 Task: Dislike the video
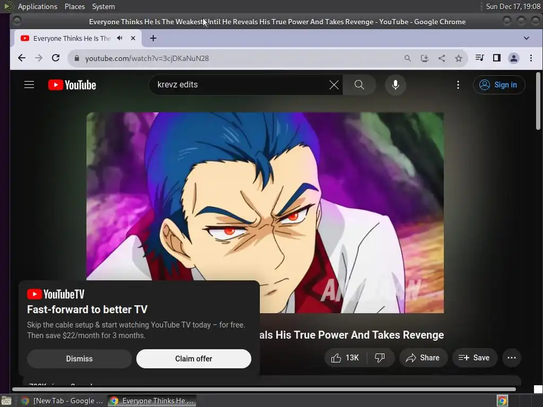(x=380, y=358)
